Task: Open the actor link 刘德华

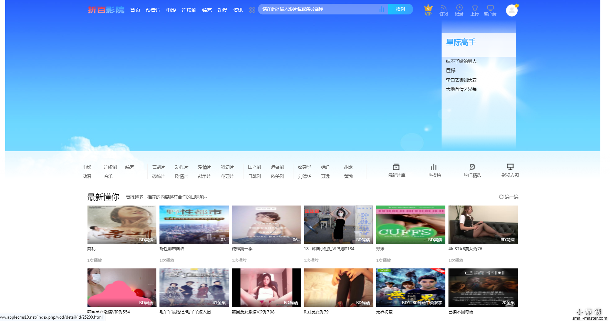Action: 304,176
